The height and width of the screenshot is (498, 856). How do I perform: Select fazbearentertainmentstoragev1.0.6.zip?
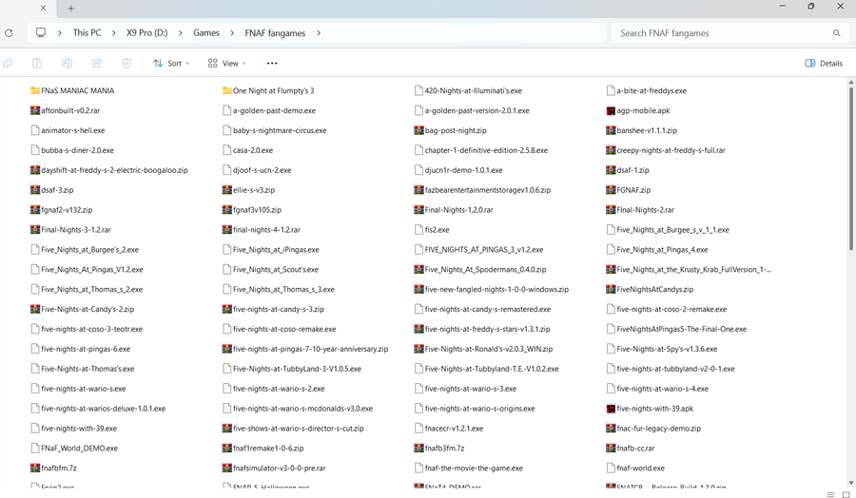[x=482, y=190]
